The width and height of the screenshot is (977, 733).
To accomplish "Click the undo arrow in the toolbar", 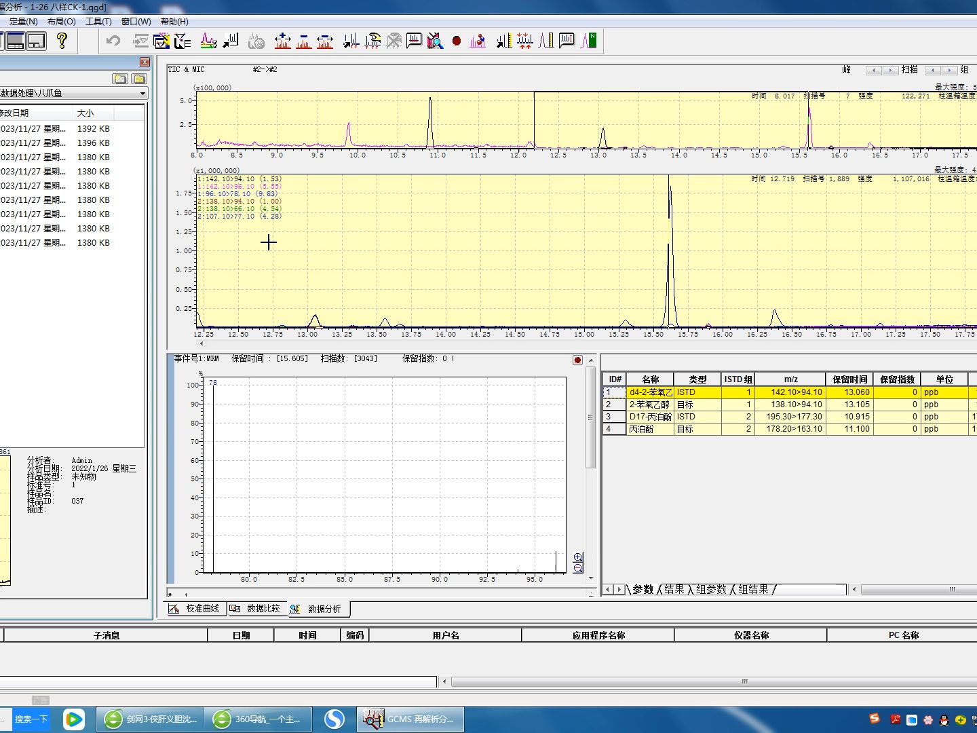I will point(113,41).
